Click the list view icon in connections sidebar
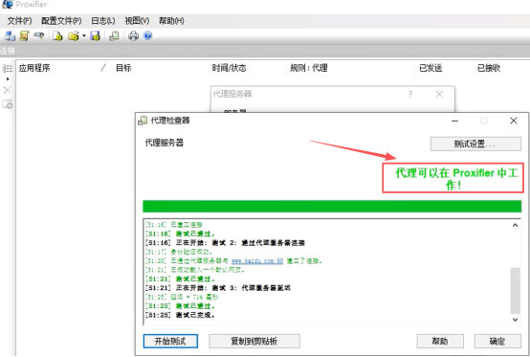The height and width of the screenshot is (357, 530). (x=8, y=69)
